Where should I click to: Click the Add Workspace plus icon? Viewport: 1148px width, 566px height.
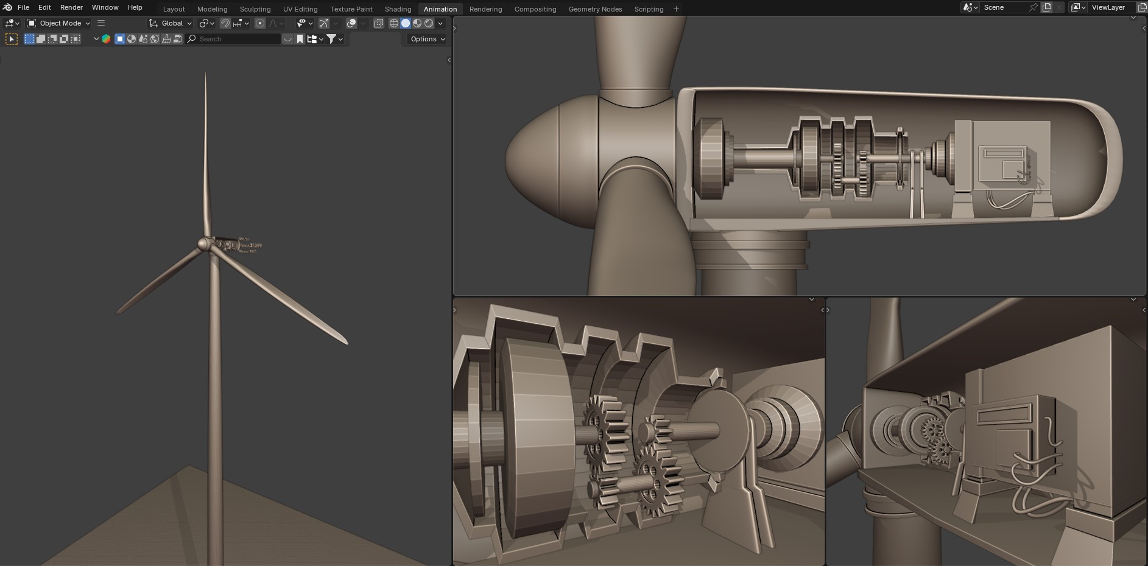point(676,9)
